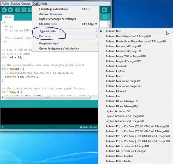The width and height of the screenshot is (173, 164).
Task: Choose Formatage automatique
Action: 65,9
